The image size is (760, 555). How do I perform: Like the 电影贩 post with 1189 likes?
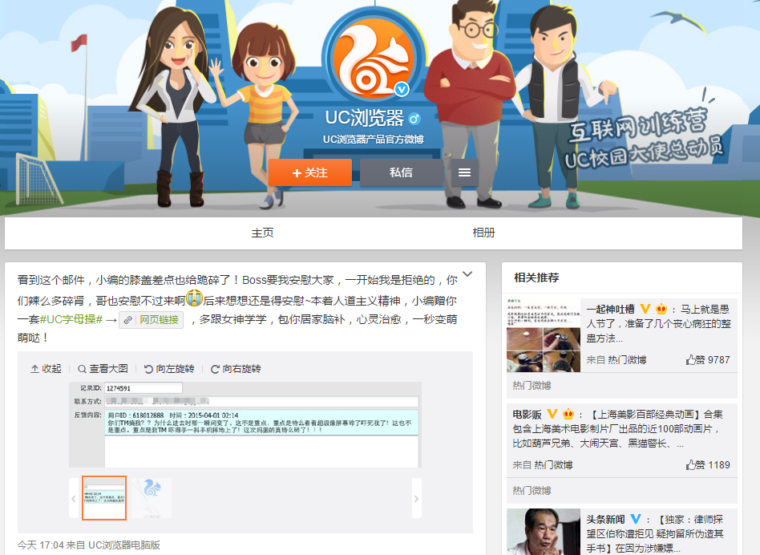point(708,465)
